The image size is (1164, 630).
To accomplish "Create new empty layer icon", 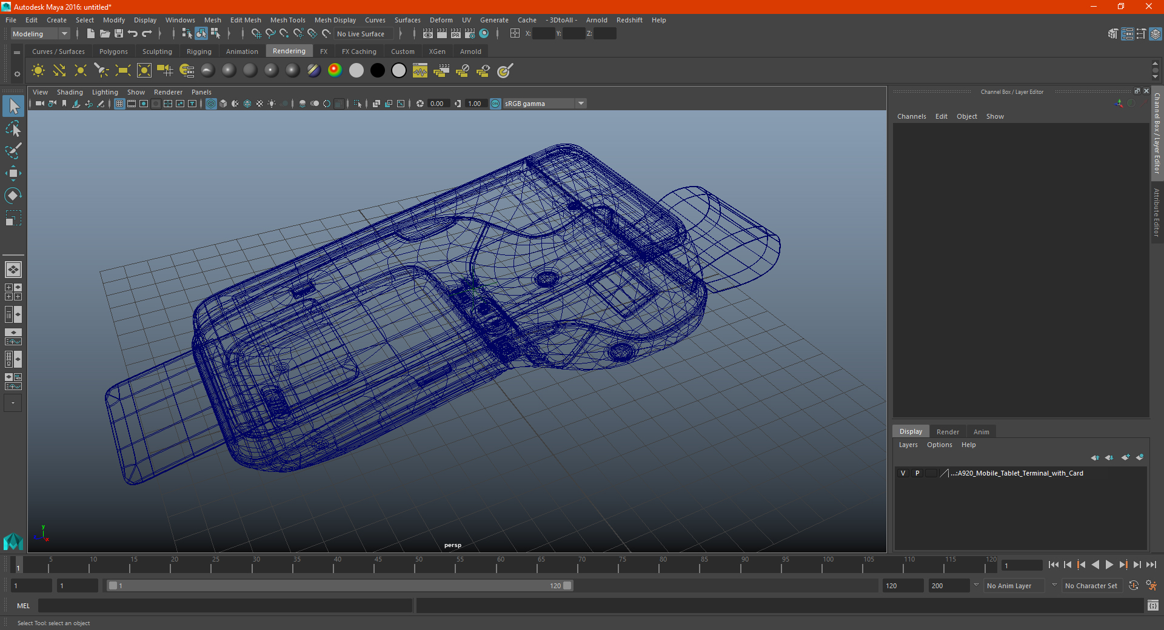I will pos(1125,457).
